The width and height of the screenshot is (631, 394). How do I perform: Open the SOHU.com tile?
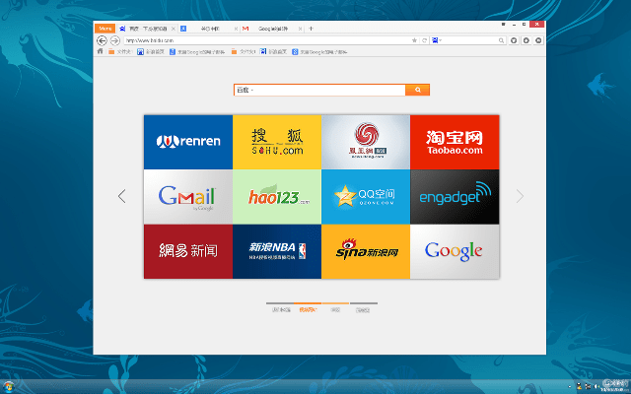(277, 142)
